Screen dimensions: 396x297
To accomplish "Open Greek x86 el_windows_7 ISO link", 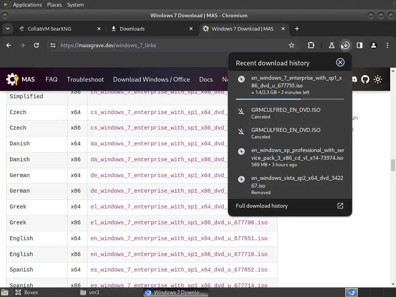I will click(x=179, y=222).
